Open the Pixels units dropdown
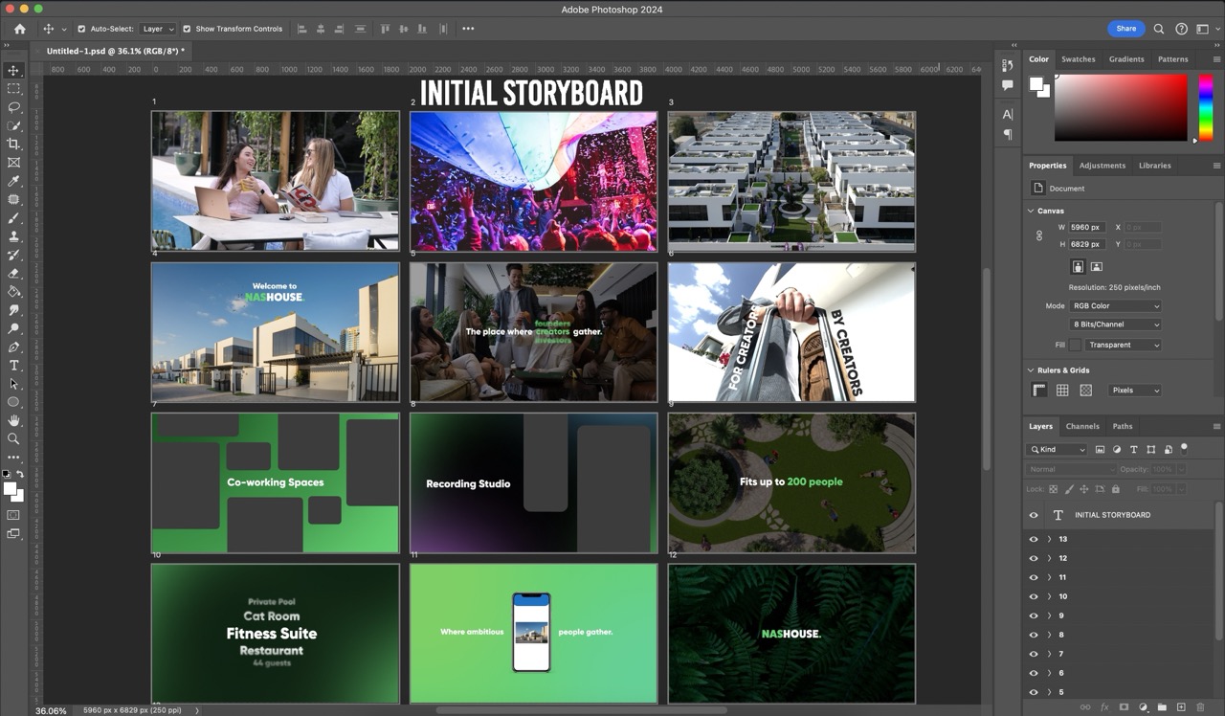Screen dimensions: 1225x716 pyautogui.click(x=1135, y=391)
